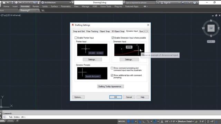Uncheck Enable Dimension Input where possible
This screenshot has height=124, width=221.
tap(113, 38)
